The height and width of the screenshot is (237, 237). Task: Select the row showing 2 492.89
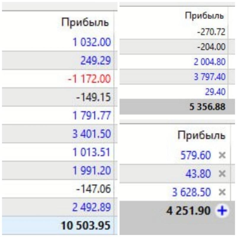coord(60,207)
